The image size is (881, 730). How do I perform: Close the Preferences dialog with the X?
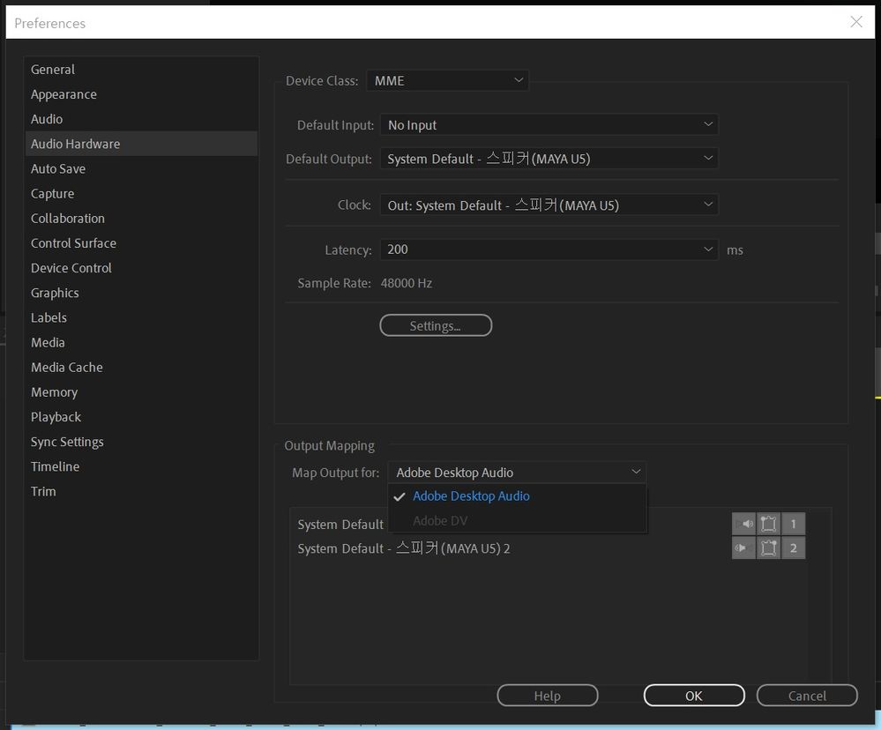(x=855, y=22)
